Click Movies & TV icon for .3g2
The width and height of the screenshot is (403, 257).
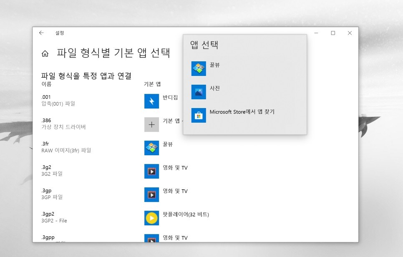click(x=151, y=171)
